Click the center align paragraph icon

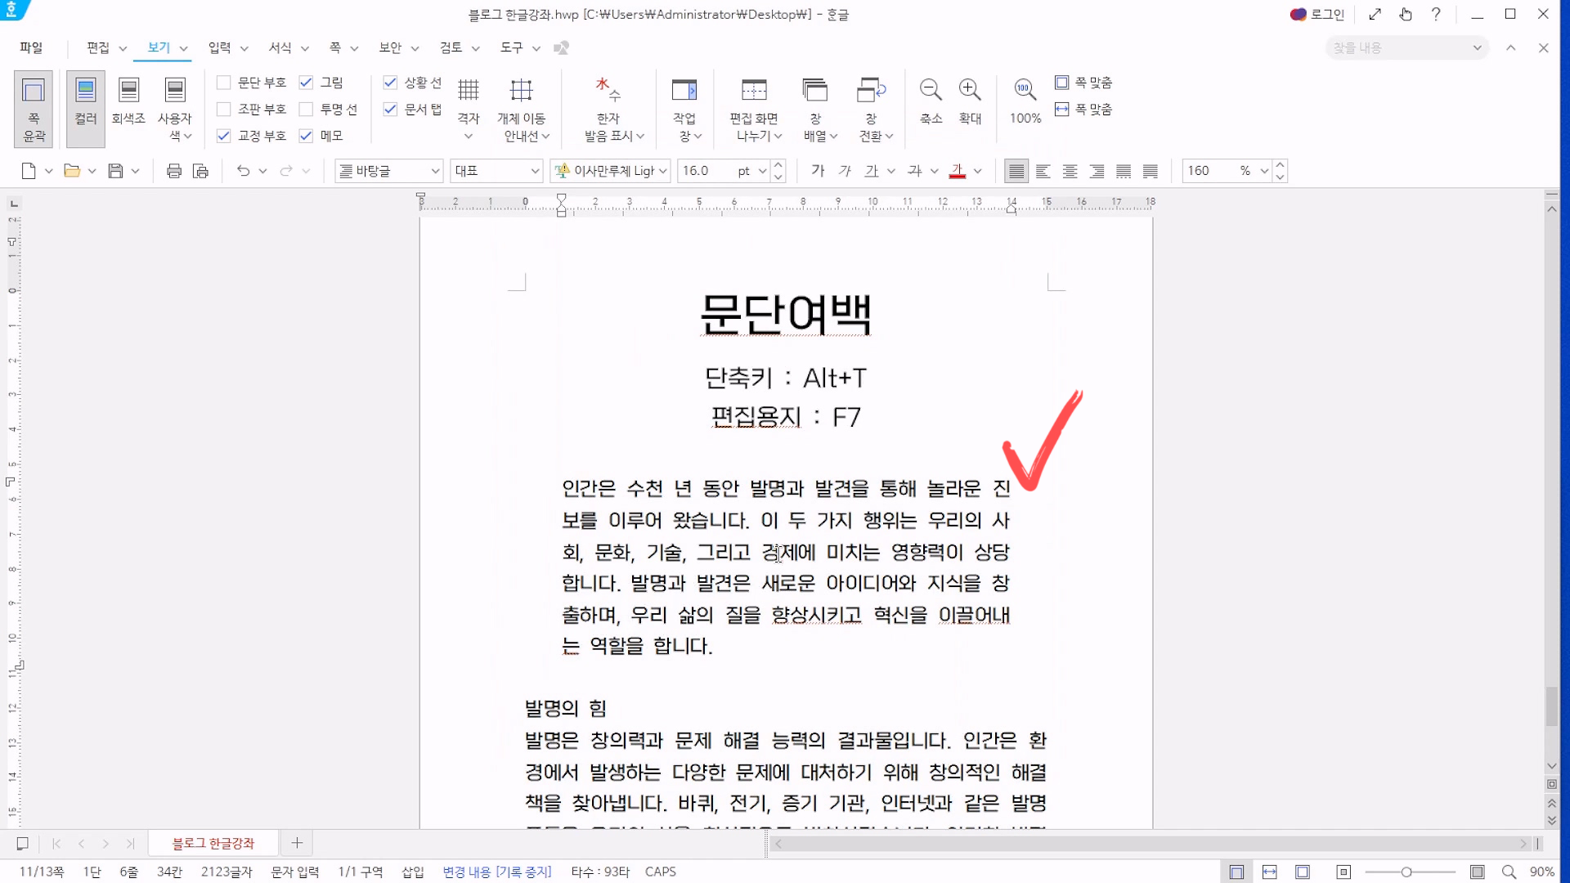pos(1070,171)
